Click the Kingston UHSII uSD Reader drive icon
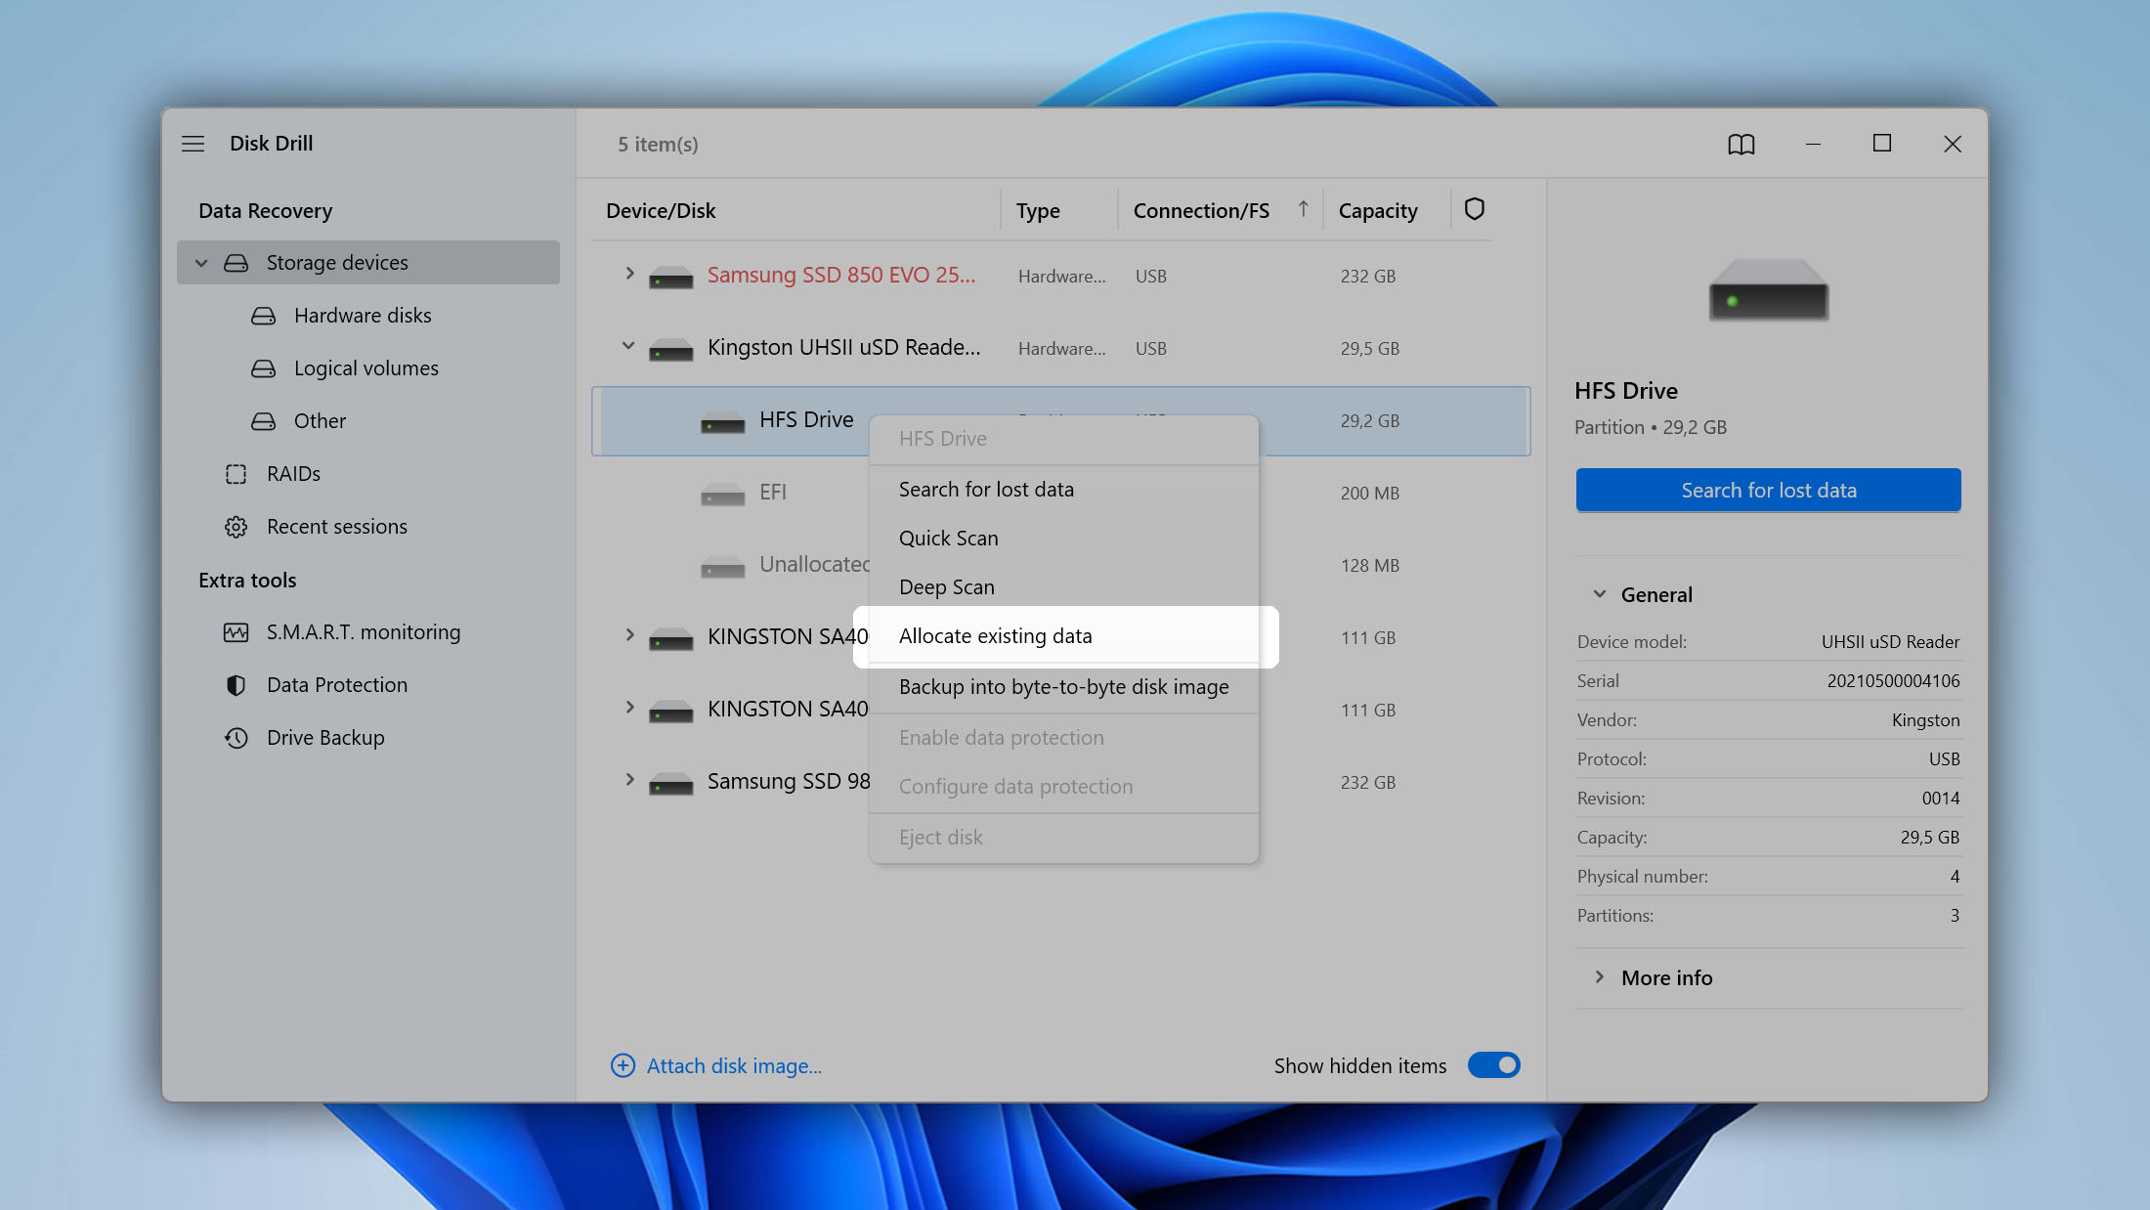This screenshot has height=1210, width=2150. [671, 350]
